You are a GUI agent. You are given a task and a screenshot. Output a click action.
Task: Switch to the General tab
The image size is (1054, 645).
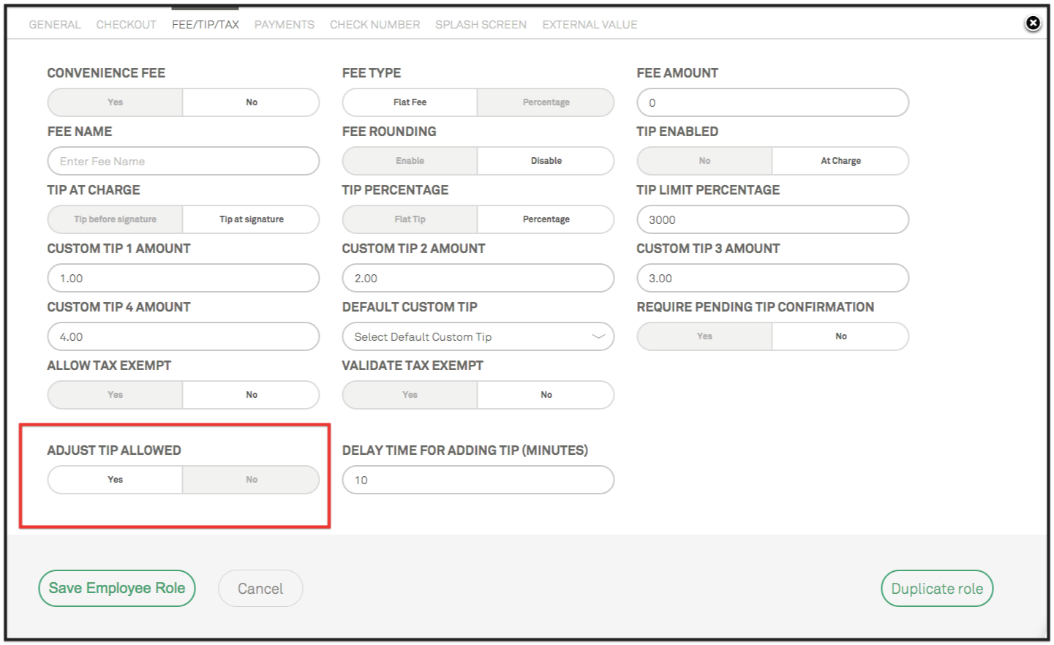55,25
